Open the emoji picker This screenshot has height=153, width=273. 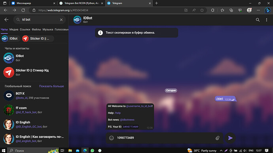point(112,138)
